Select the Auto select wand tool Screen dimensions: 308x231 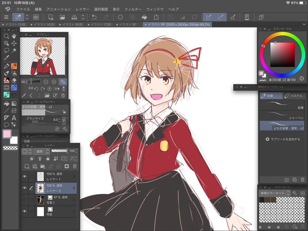(x=14, y=50)
